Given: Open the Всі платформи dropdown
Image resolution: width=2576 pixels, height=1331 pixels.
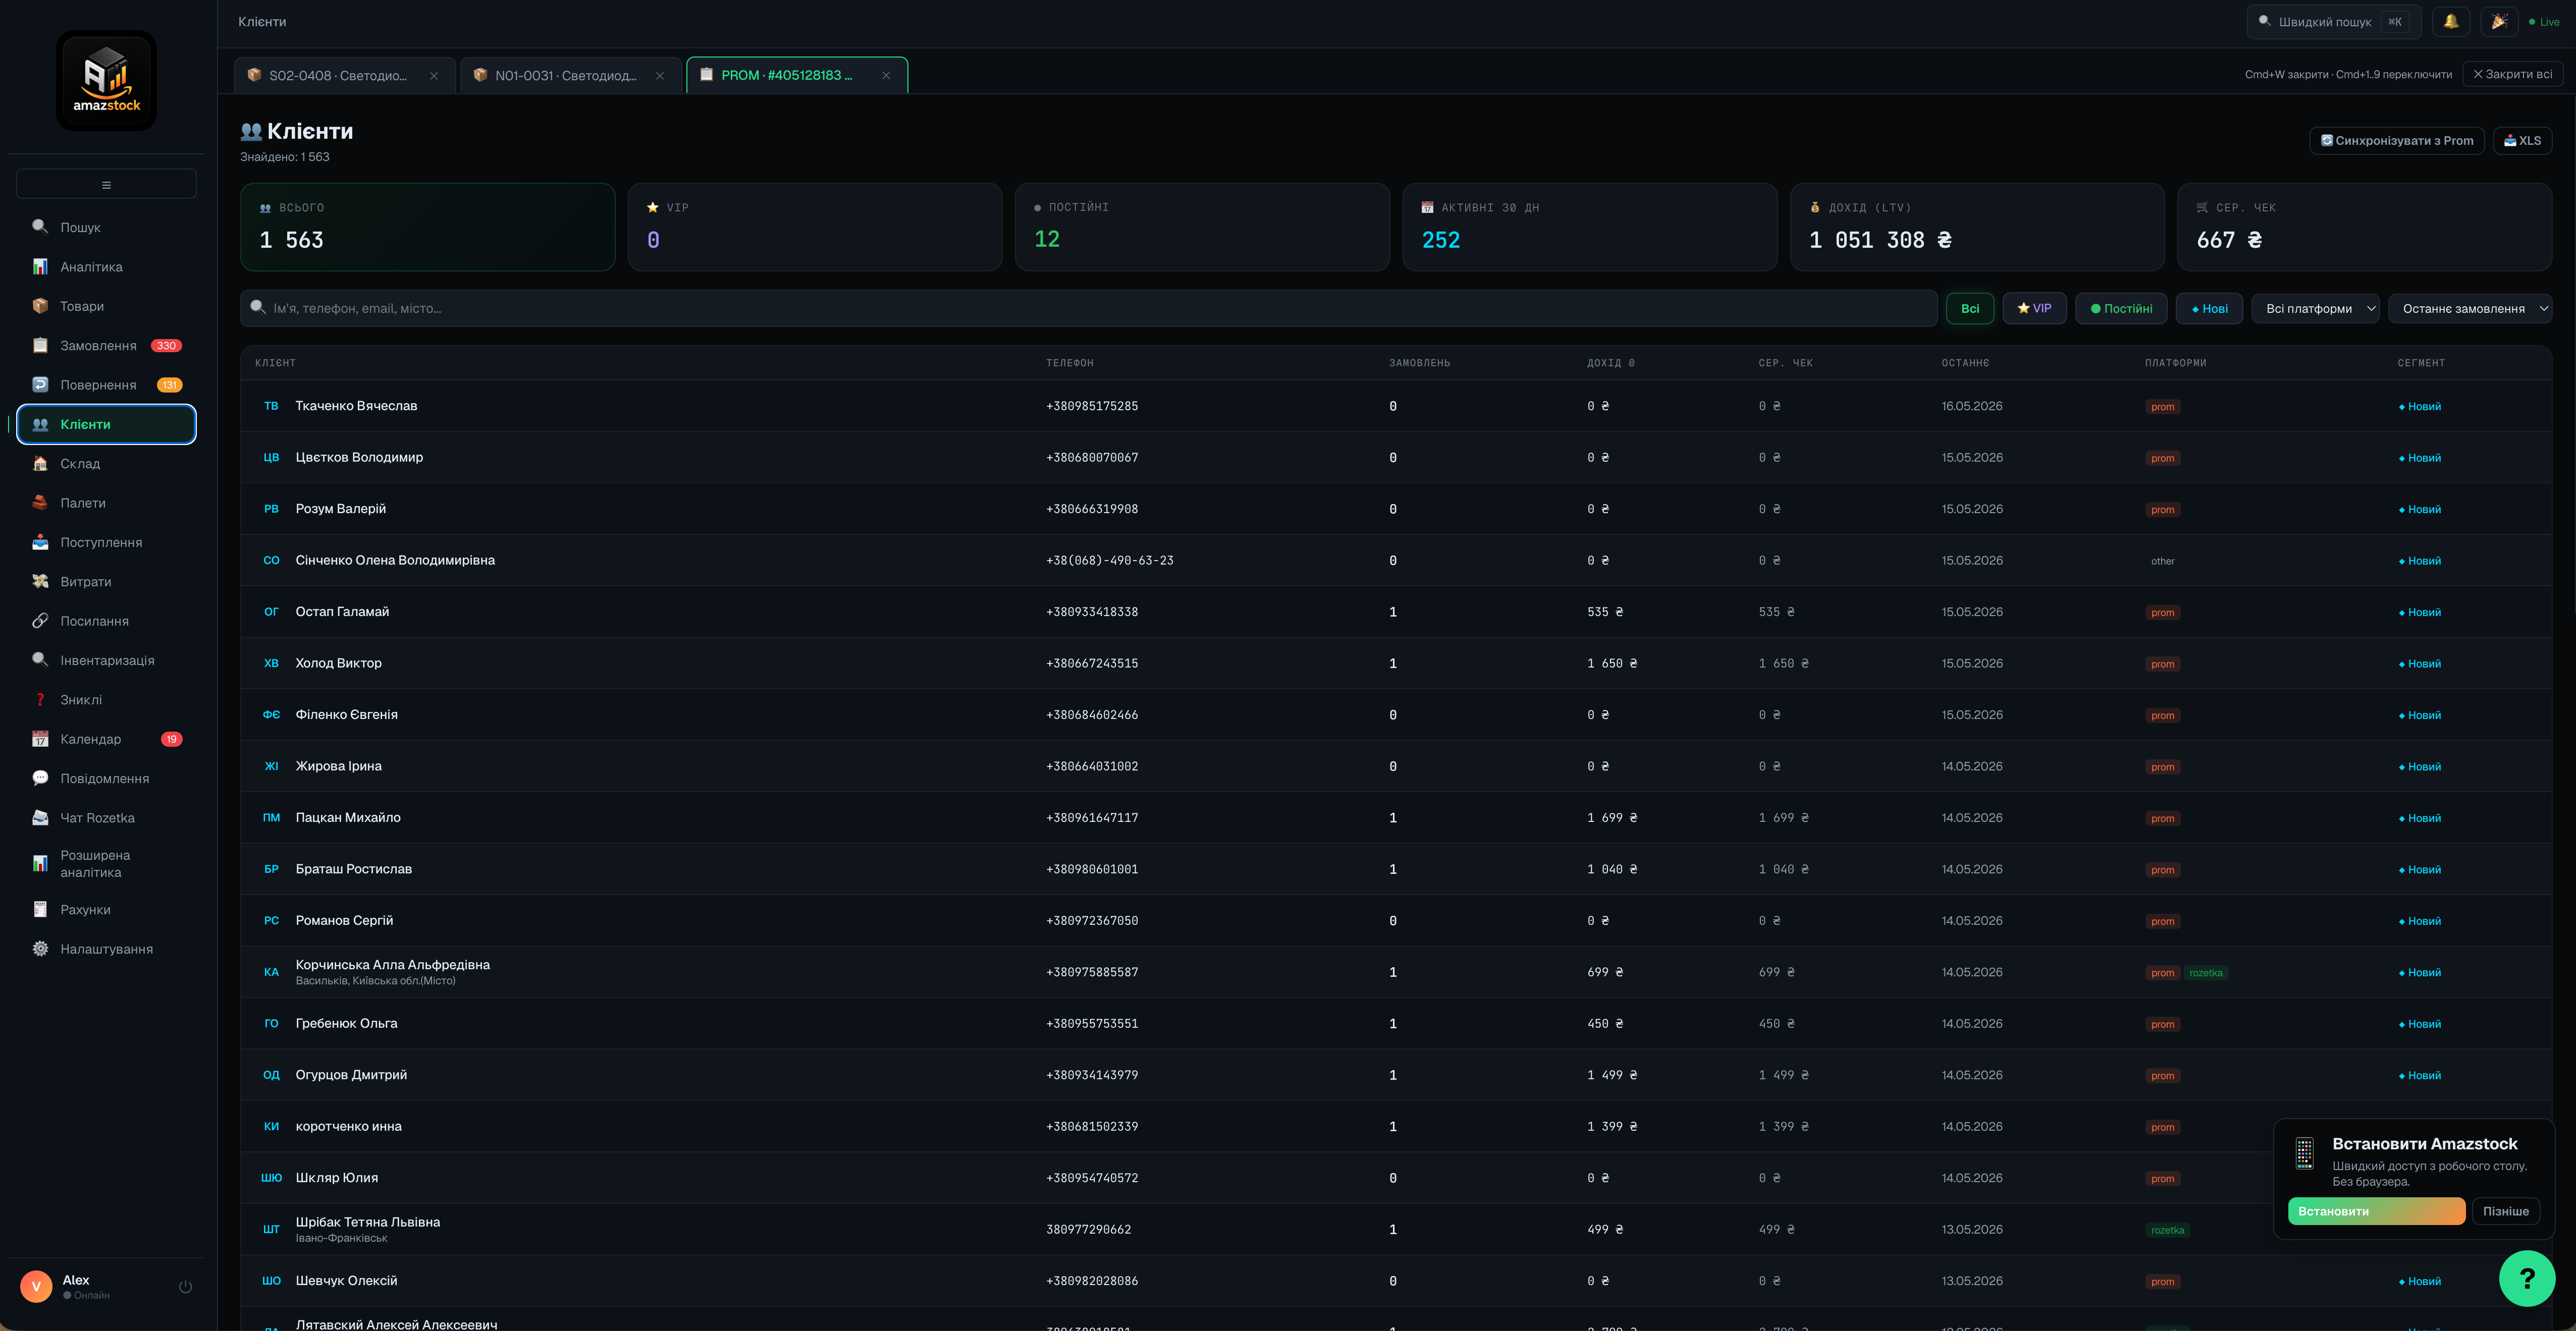Looking at the screenshot, I should click(2315, 309).
